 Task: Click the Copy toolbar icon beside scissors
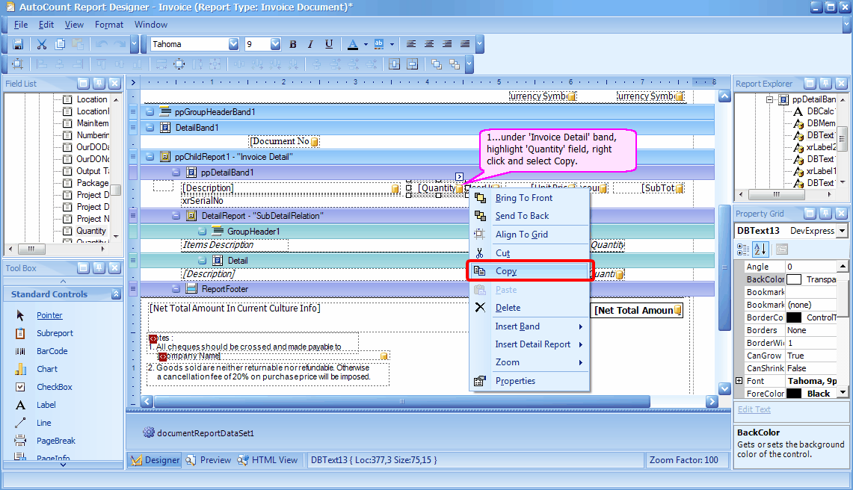pyautogui.click(x=60, y=44)
